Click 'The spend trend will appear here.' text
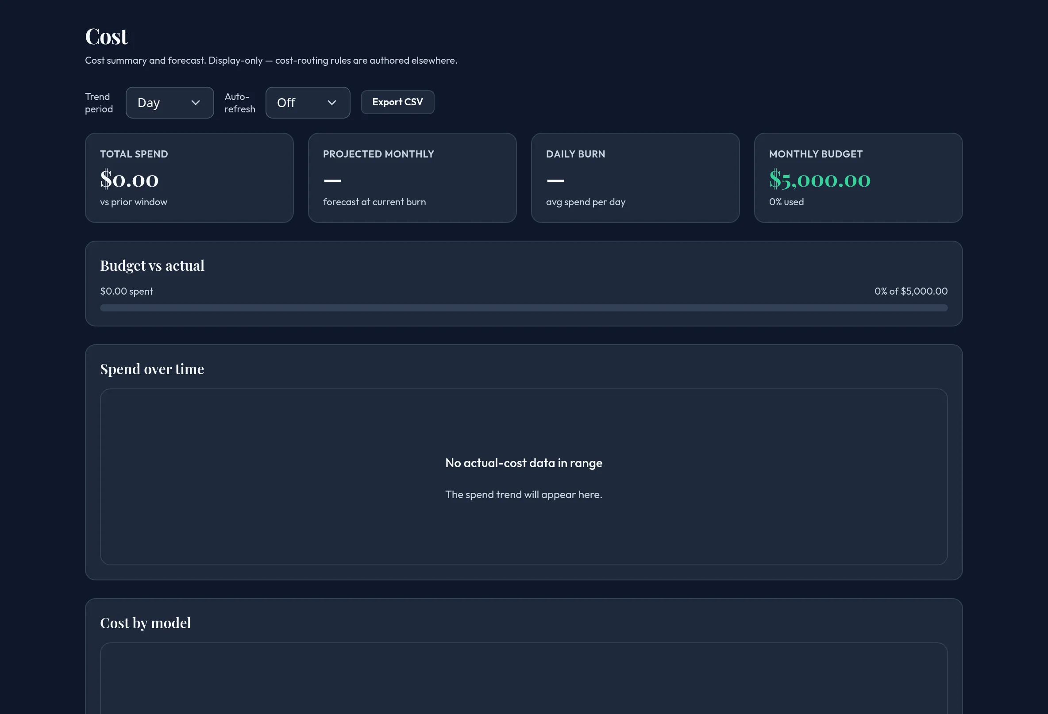Screen dimensions: 1048x714 click(x=524, y=495)
